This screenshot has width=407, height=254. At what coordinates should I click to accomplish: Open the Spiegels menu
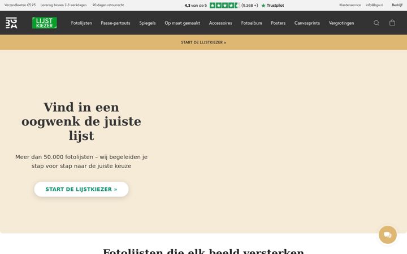click(x=148, y=23)
